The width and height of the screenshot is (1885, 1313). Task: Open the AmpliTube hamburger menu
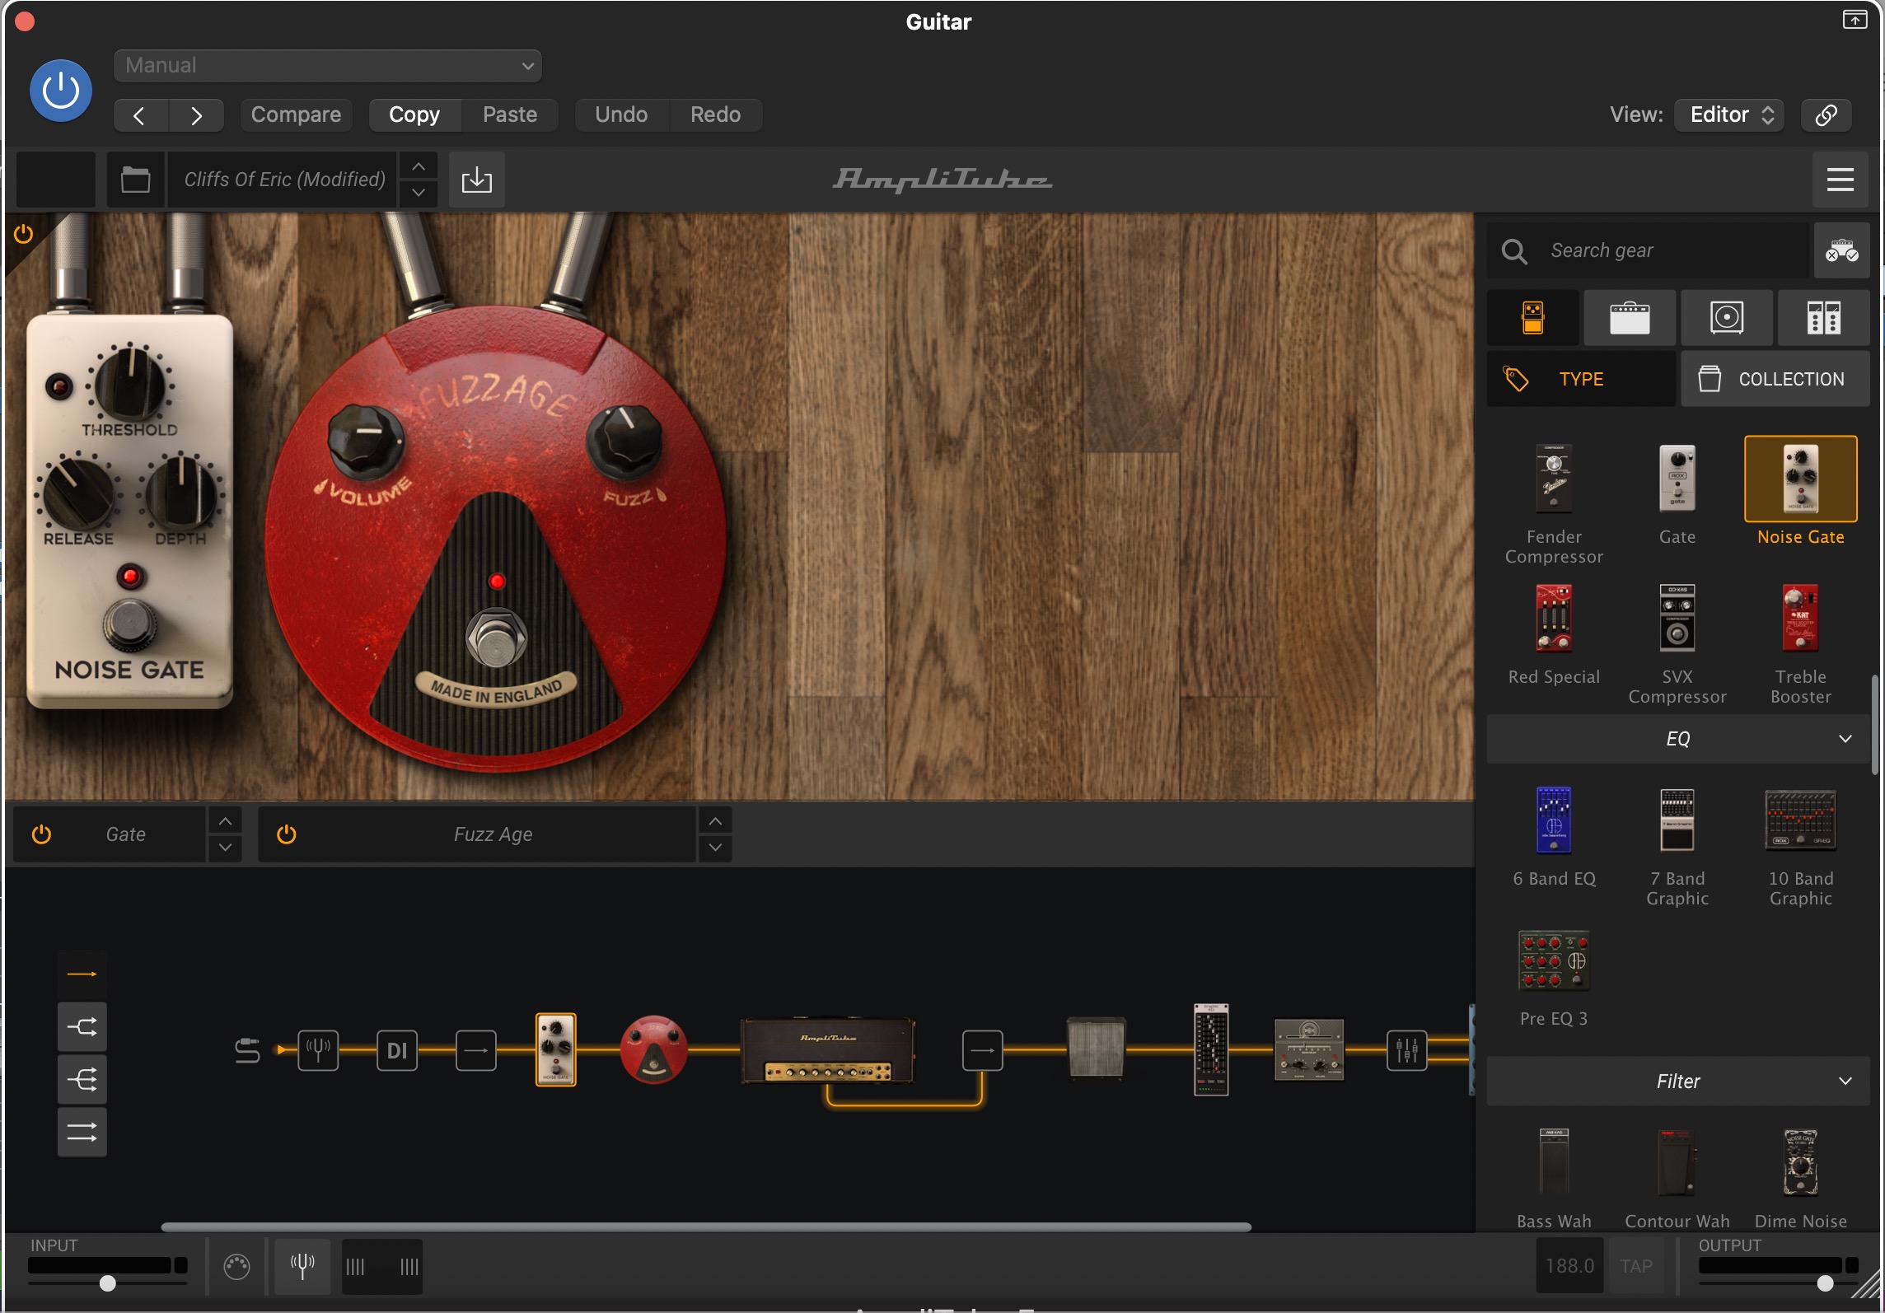coord(1840,179)
